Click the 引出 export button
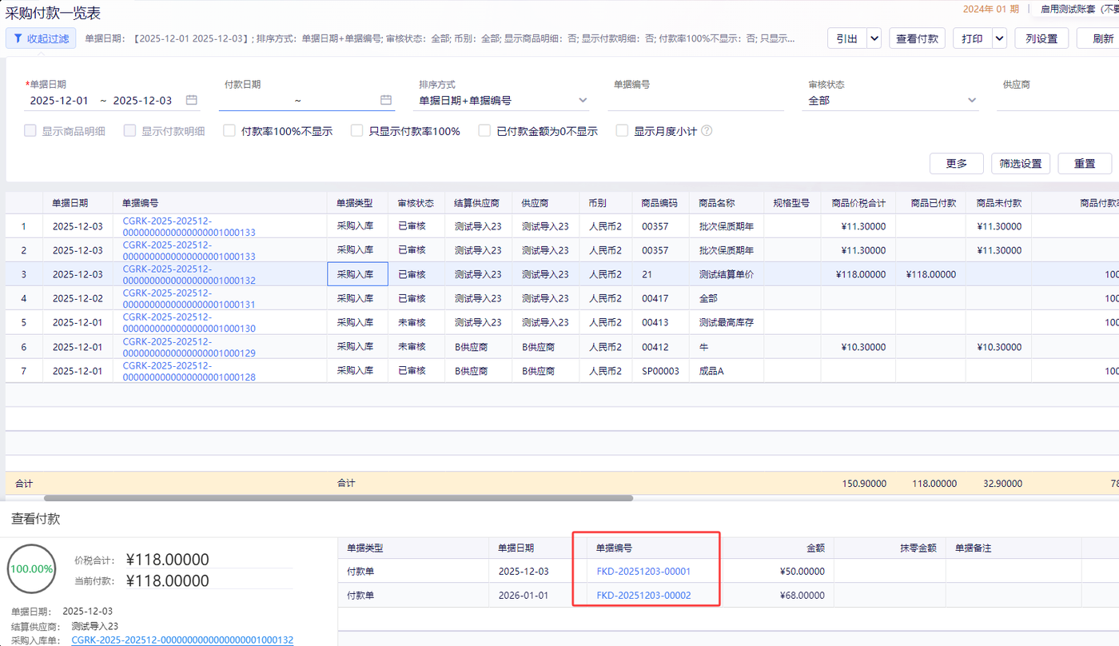1119x646 pixels. coord(846,38)
